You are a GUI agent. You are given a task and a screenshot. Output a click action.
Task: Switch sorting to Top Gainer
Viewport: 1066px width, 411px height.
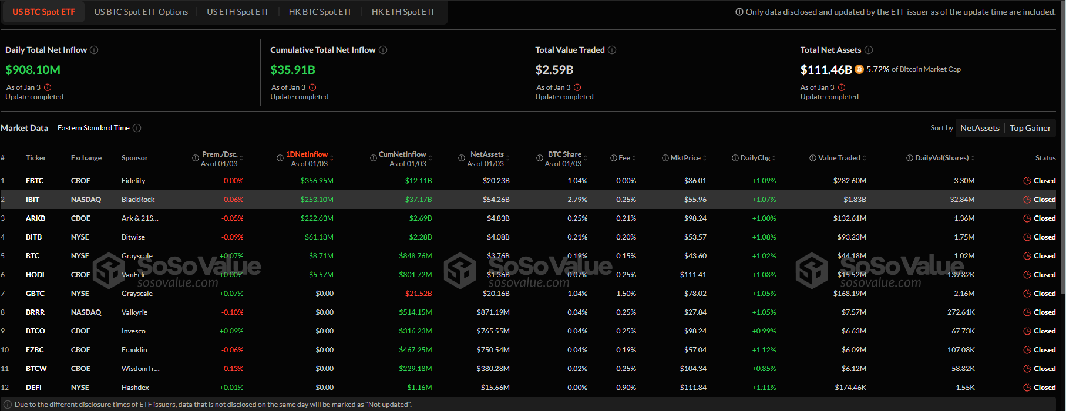(x=1030, y=128)
